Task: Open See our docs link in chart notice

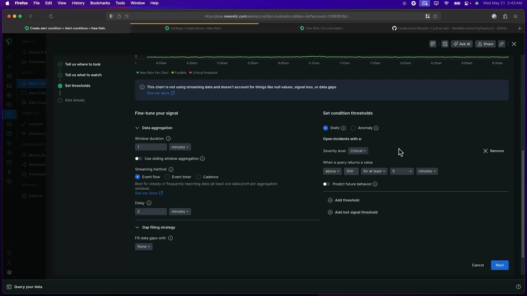Action: coord(161,93)
